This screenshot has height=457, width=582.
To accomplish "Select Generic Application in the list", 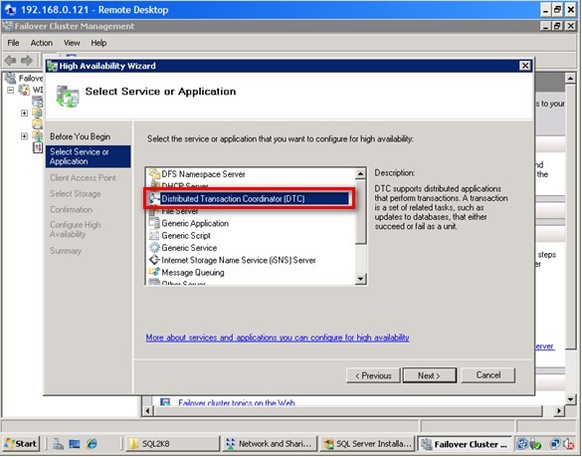I will pos(195,223).
